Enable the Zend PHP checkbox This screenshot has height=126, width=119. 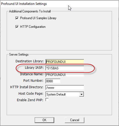pos(47,100)
